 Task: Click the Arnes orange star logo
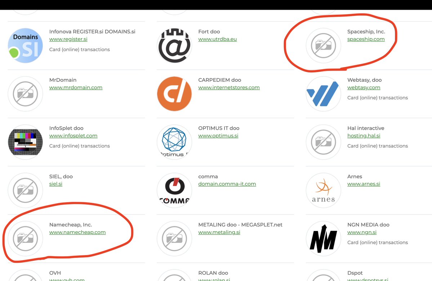coord(324,190)
